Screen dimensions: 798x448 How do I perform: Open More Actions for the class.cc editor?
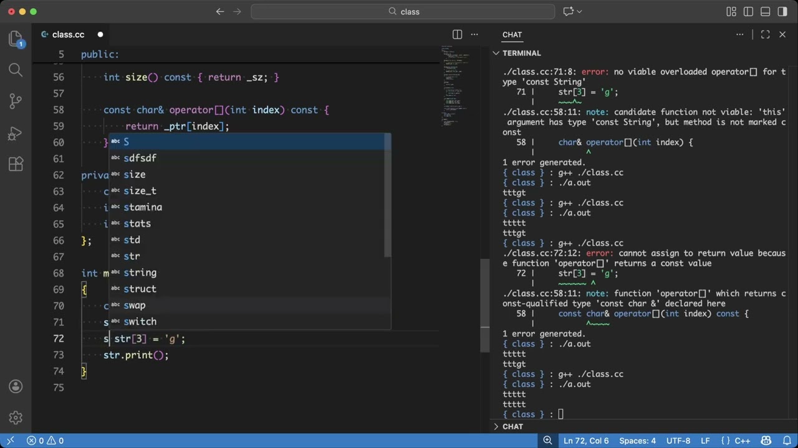(474, 35)
